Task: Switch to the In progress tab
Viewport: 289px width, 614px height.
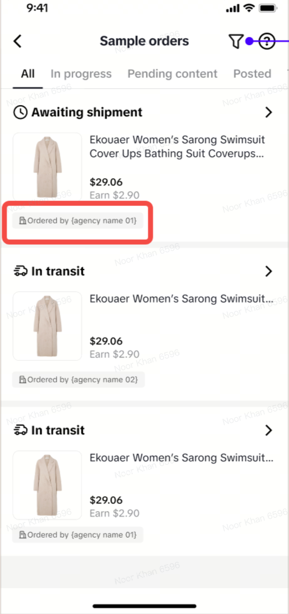Action: tap(81, 74)
